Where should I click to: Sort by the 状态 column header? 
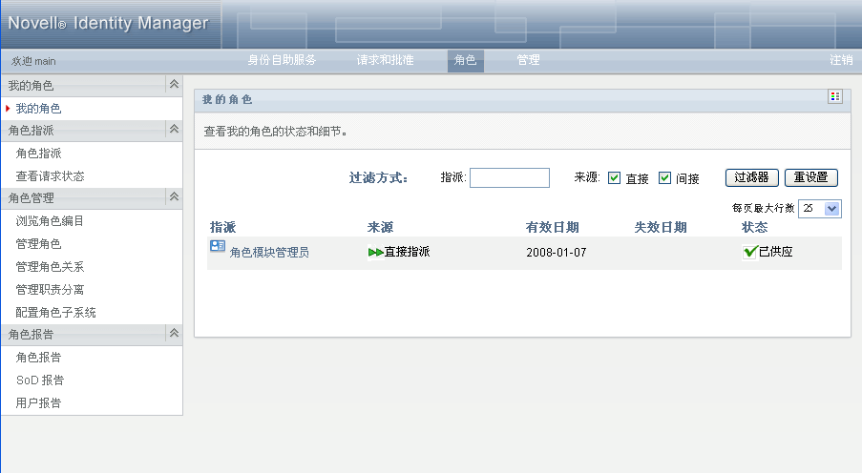click(754, 227)
